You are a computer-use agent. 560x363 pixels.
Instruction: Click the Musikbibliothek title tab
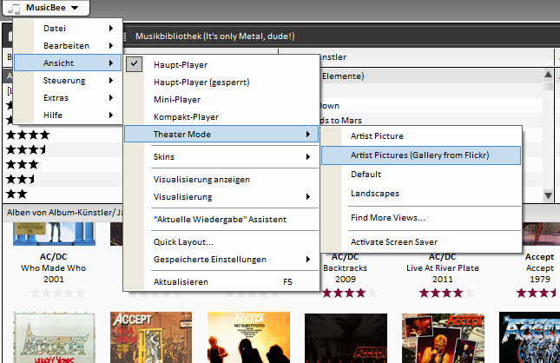point(214,36)
